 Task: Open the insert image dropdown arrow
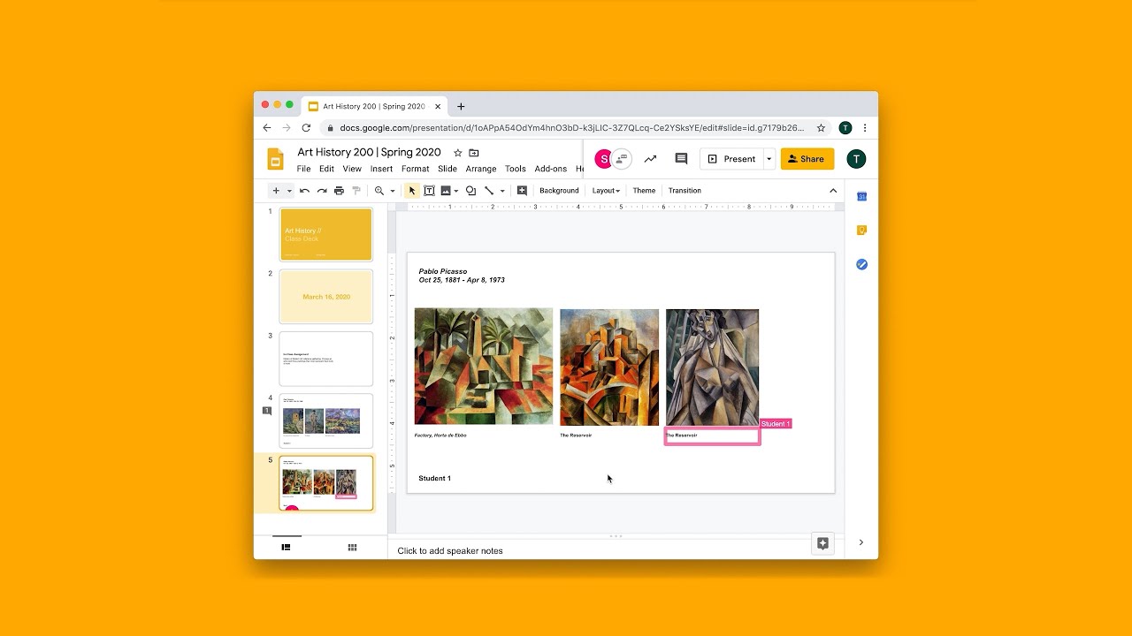(456, 191)
